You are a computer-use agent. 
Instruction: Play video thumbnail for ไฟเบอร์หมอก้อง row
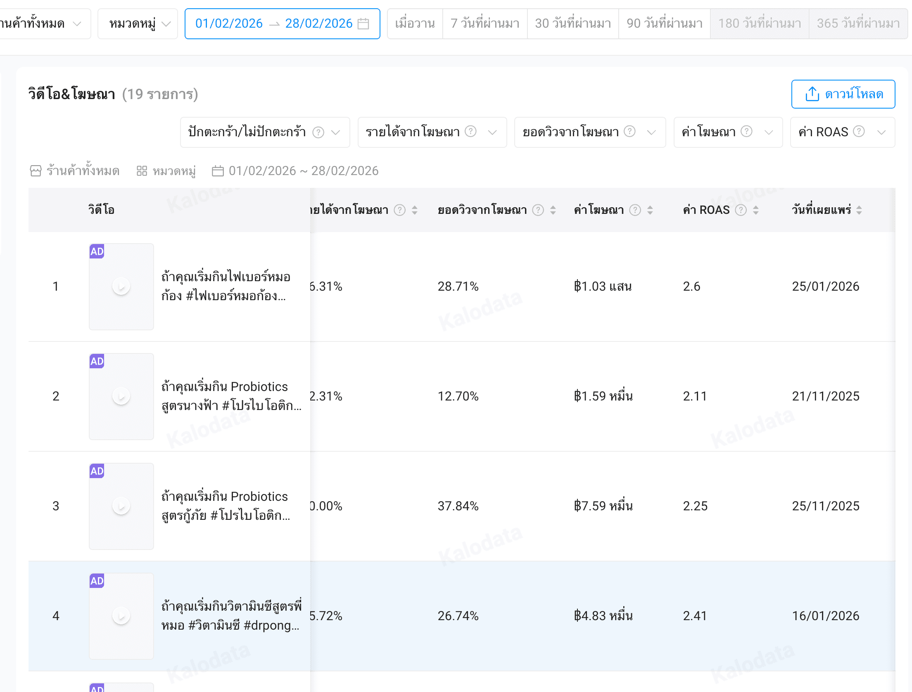[121, 286]
